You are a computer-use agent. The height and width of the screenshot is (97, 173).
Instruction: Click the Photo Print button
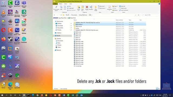pos(72,18)
